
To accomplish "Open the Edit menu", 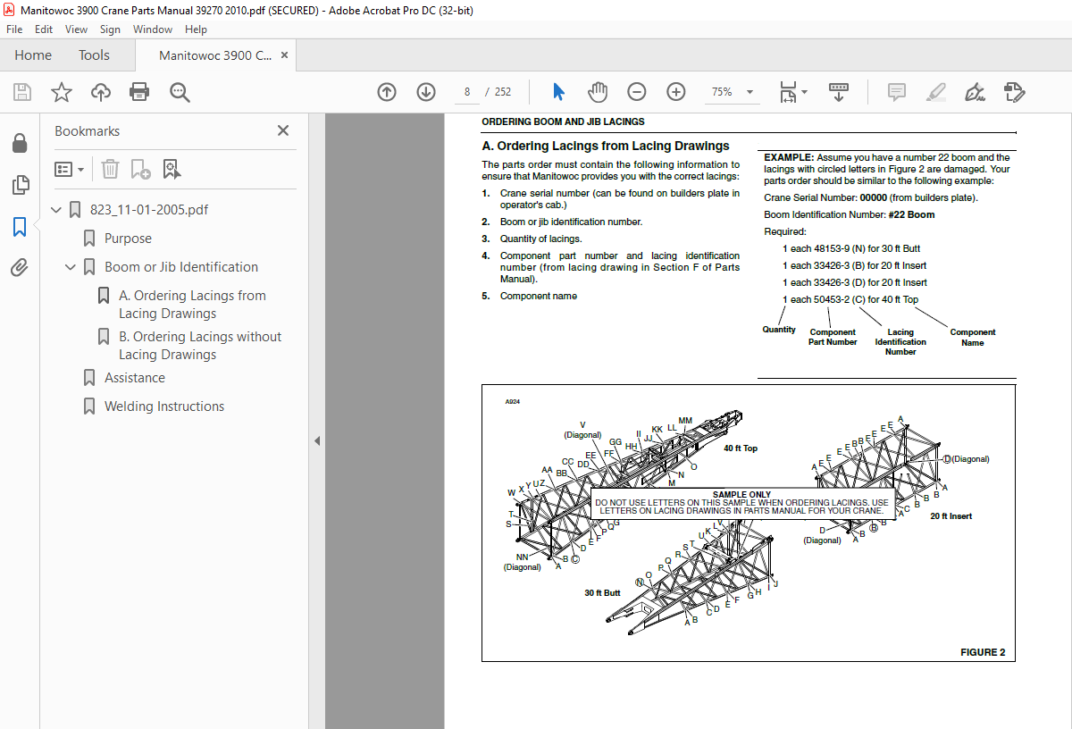I will coord(44,29).
